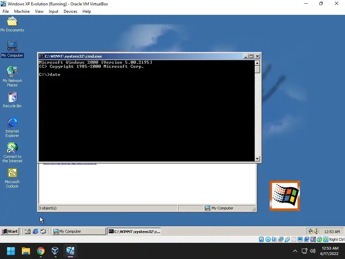Click the XP VM icon on host taskbar
This screenshot has height=259, width=345.
pyautogui.click(x=70, y=251)
